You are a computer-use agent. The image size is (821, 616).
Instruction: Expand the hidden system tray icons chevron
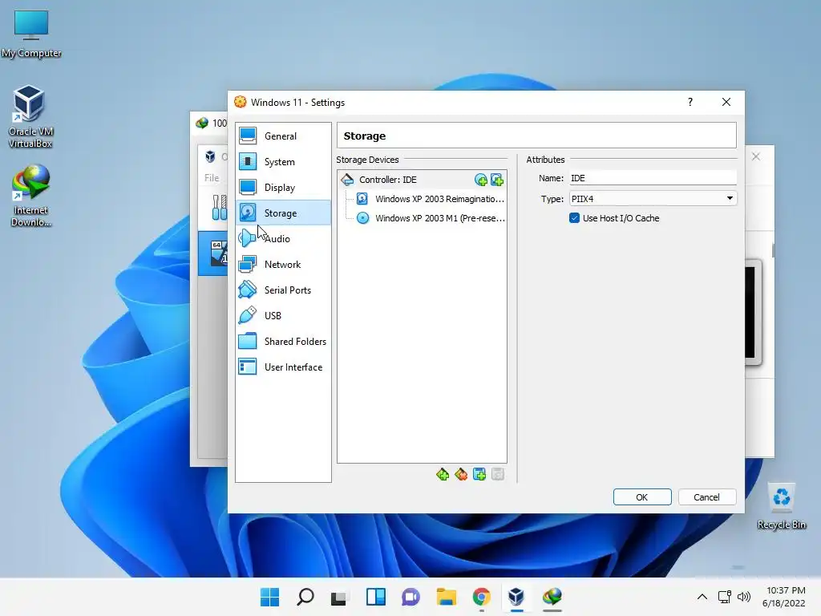[x=702, y=597]
